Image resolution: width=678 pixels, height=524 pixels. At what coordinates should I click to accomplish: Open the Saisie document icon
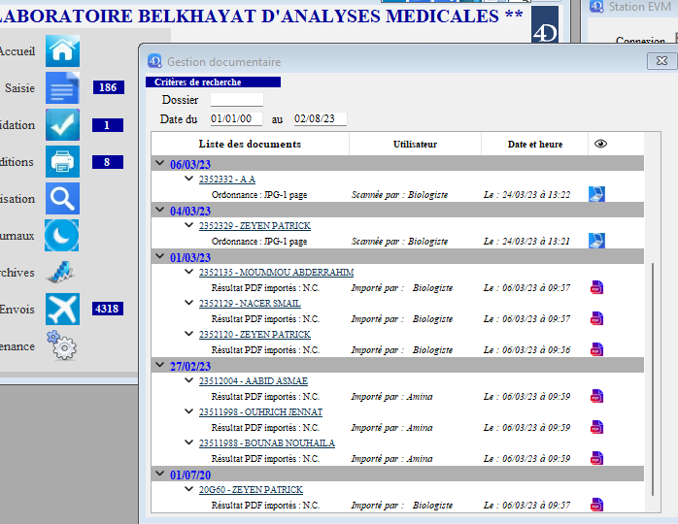coord(62,88)
